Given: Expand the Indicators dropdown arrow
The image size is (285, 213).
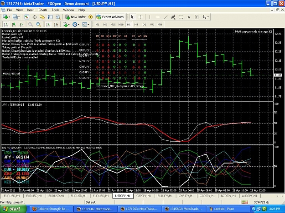Looking at the screenshot, I should [69, 24].
